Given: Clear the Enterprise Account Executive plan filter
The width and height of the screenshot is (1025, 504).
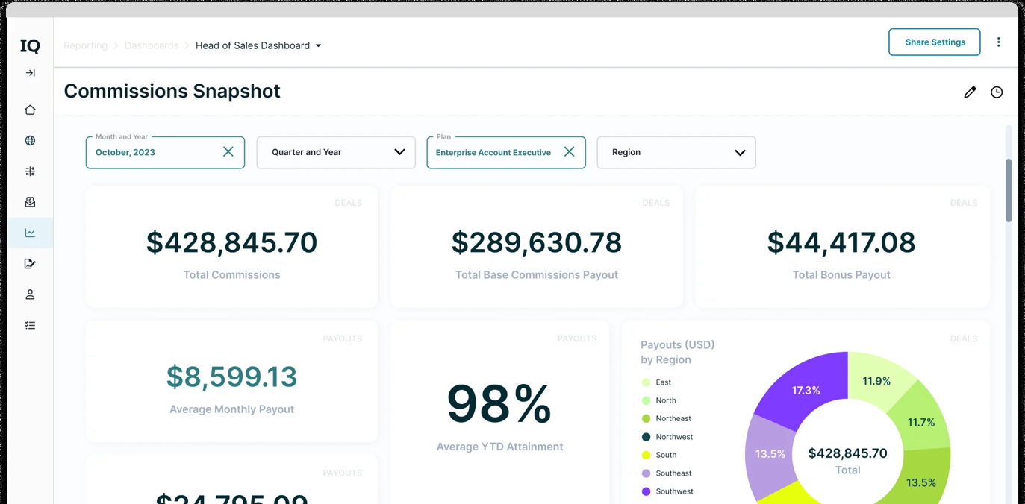Looking at the screenshot, I should click(x=569, y=152).
